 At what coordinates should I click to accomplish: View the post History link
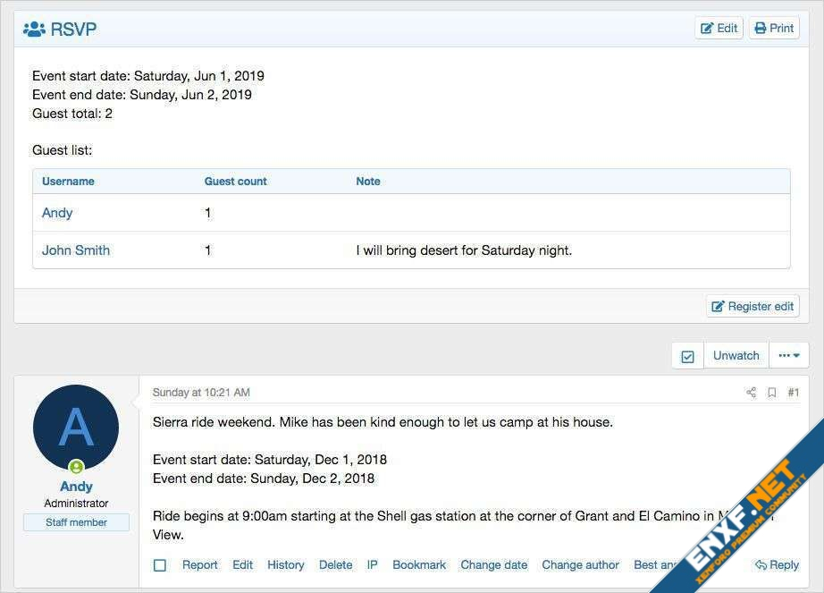pyautogui.click(x=286, y=565)
